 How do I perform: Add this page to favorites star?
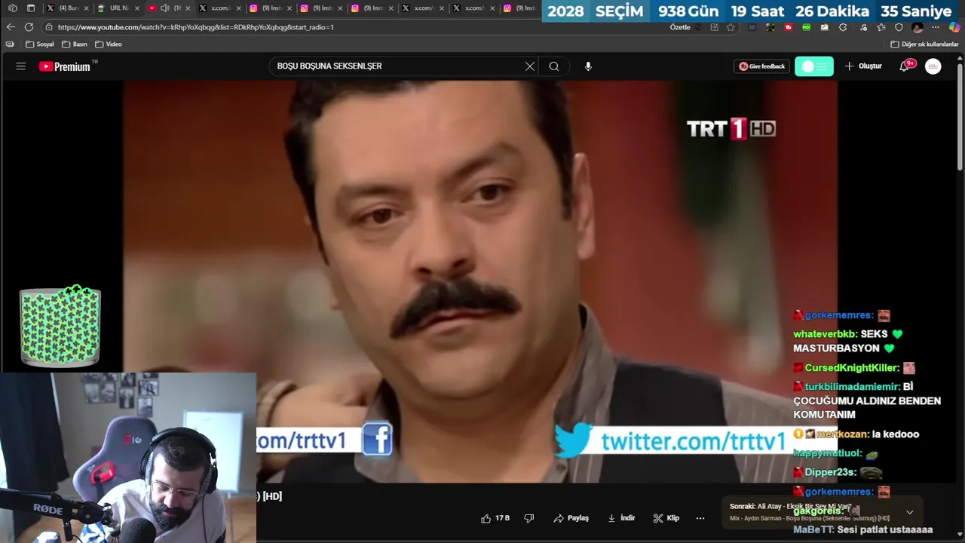pos(731,27)
